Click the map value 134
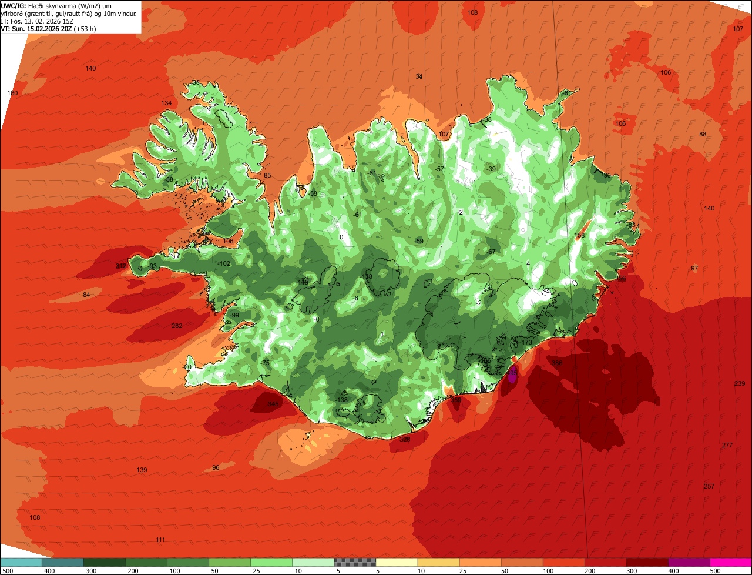Image resolution: width=752 pixels, height=575 pixels. (167, 103)
